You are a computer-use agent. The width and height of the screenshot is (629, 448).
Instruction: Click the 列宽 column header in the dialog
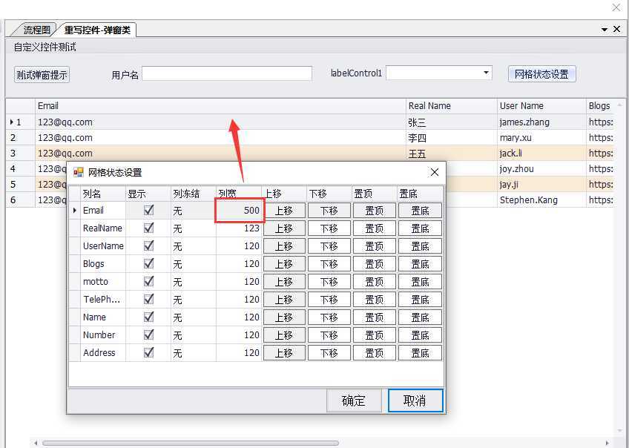point(239,194)
